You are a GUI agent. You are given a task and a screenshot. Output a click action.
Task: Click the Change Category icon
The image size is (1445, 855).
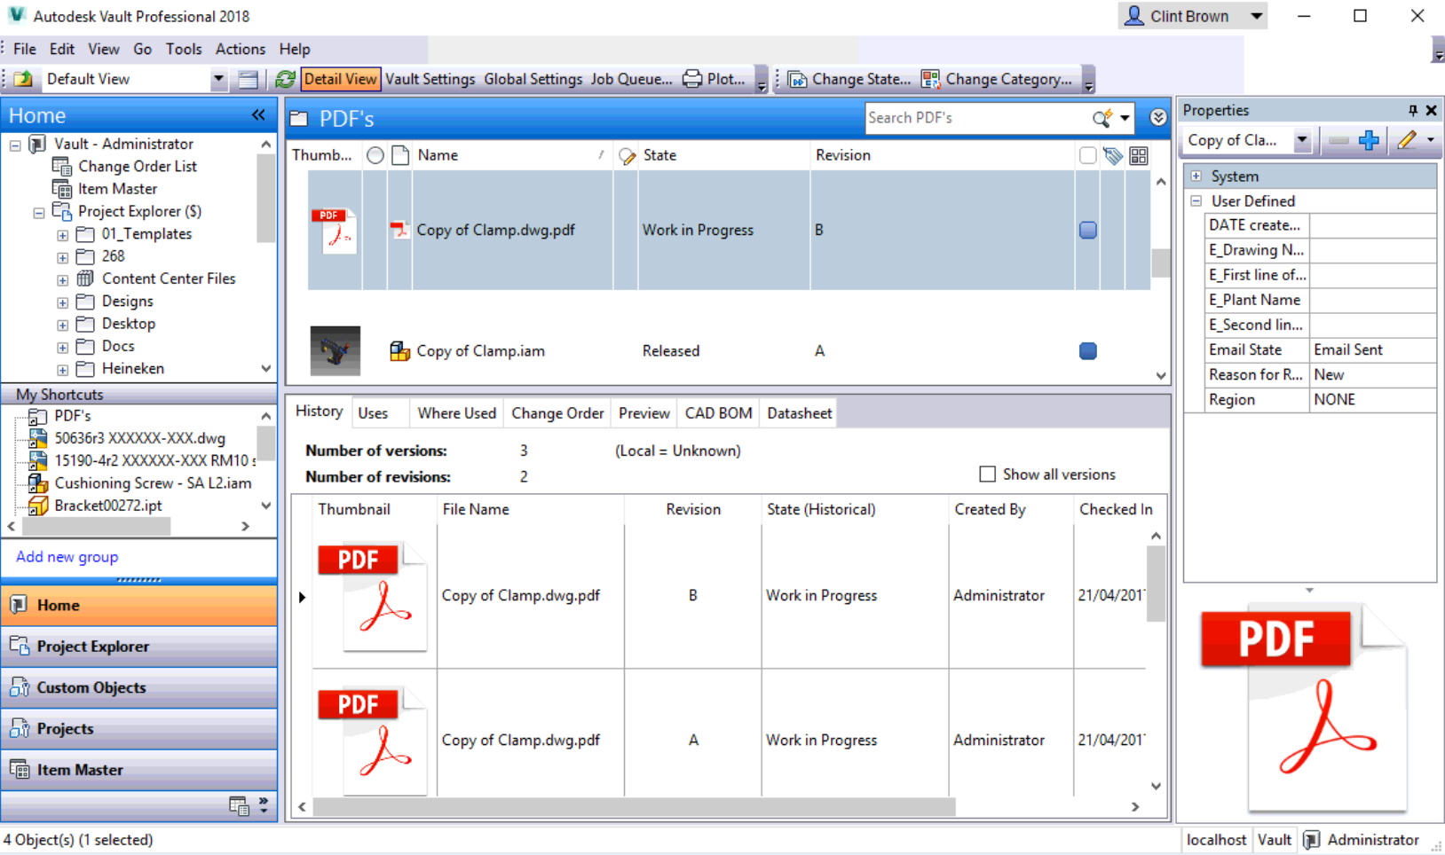click(930, 79)
